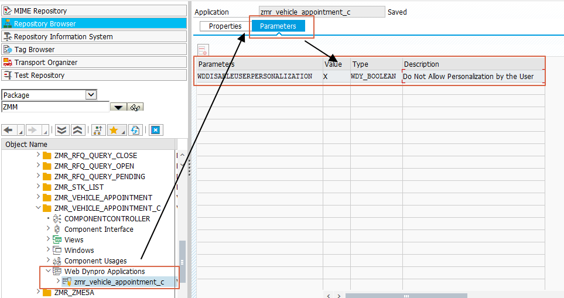The image size is (564, 298).
Task: Click the back arrow navigation icon
Action: [9, 130]
